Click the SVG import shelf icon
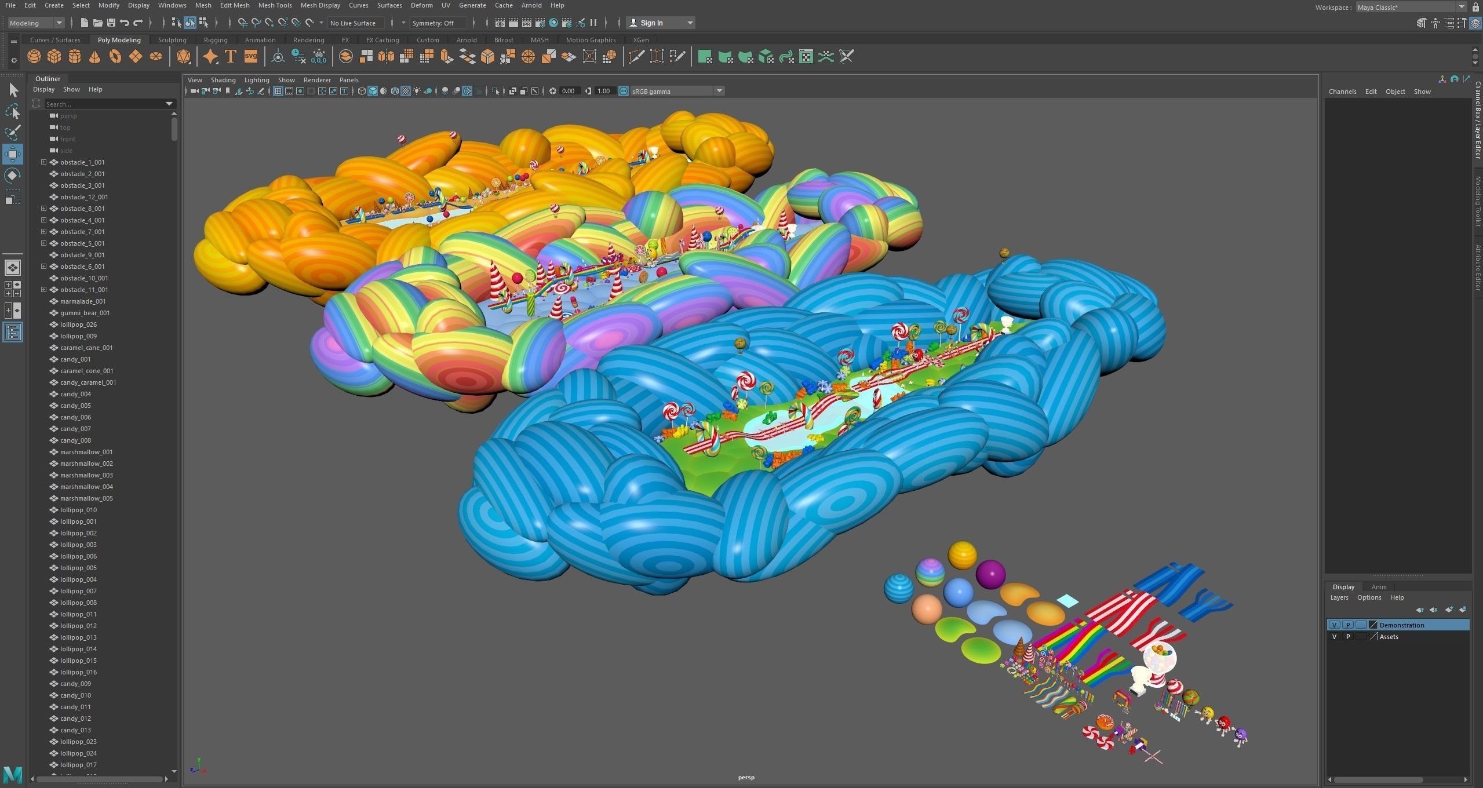 click(251, 56)
